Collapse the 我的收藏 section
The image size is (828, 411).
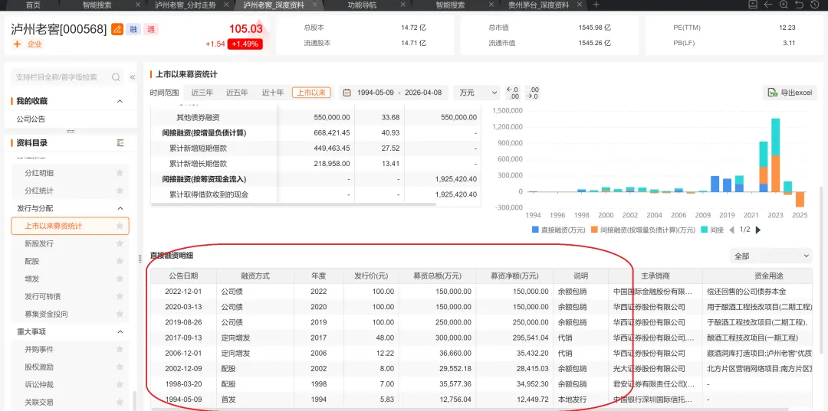point(120,101)
